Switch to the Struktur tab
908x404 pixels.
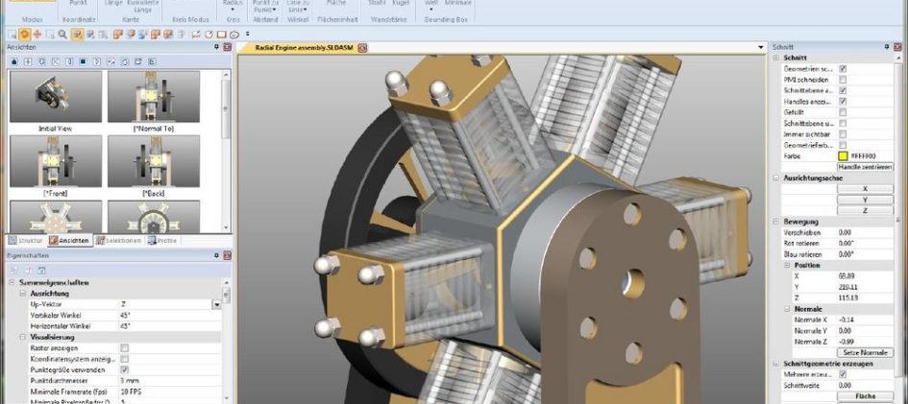tap(25, 240)
